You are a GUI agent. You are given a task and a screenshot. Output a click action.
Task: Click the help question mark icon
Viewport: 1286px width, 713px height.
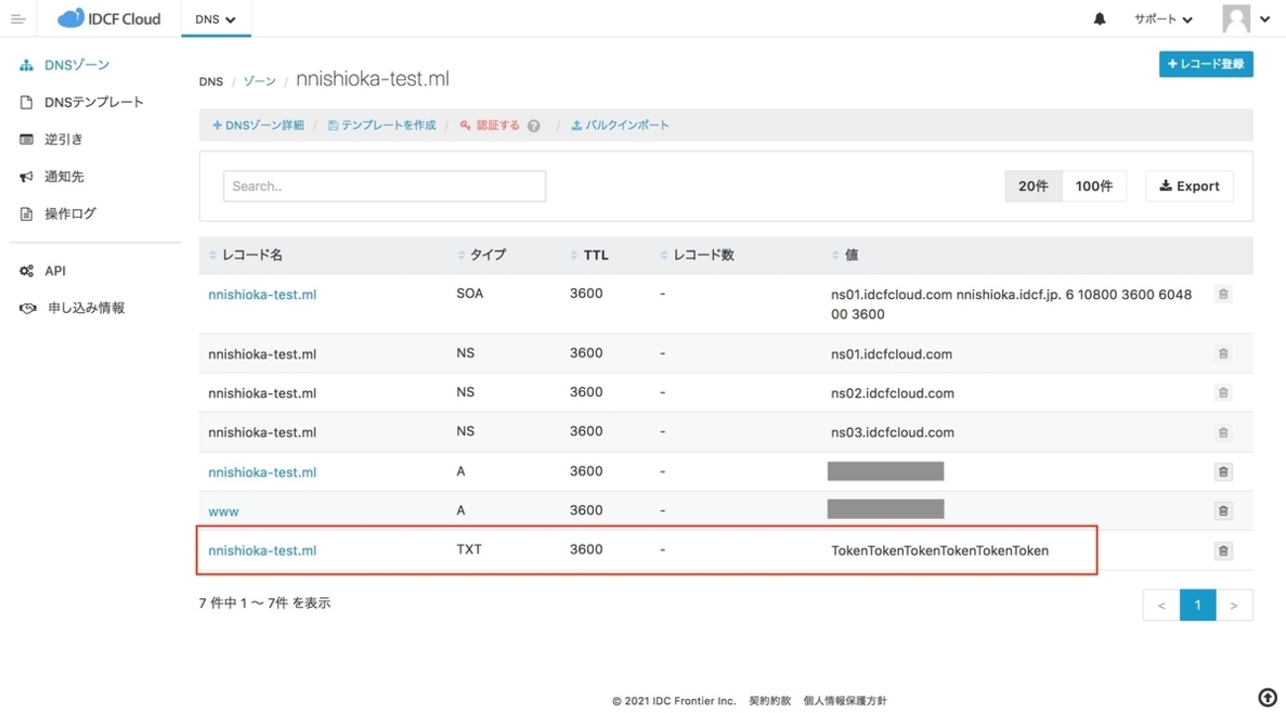tap(534, 126)
